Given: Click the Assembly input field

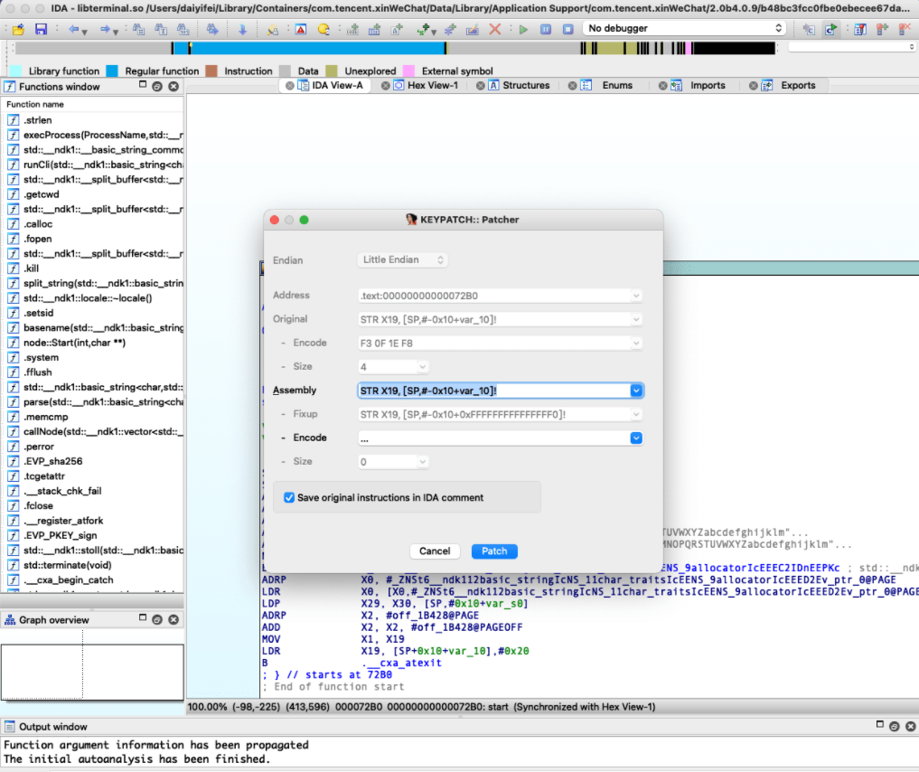Looking at the screenshot, I should pos(494,391).
